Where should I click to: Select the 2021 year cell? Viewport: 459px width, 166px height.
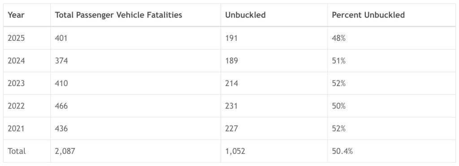click(16, 128)
